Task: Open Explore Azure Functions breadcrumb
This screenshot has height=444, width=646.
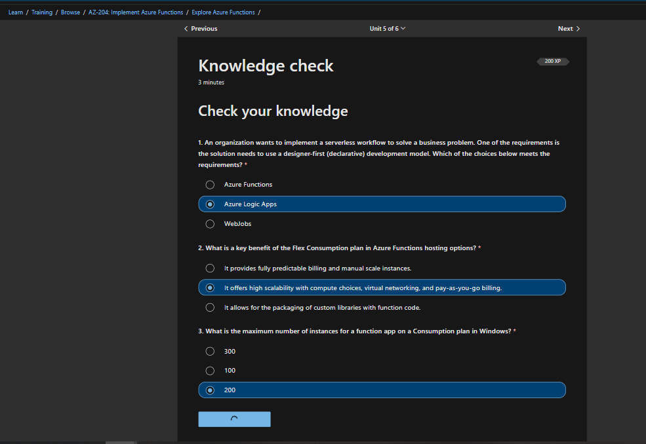Action: coord(223,12)
